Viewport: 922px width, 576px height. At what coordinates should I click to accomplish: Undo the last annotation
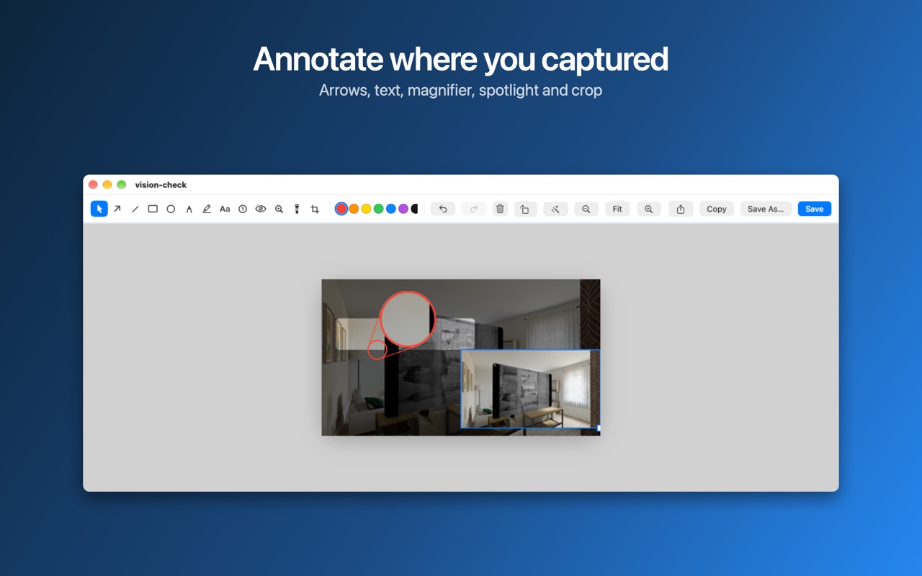click(443, 209)
